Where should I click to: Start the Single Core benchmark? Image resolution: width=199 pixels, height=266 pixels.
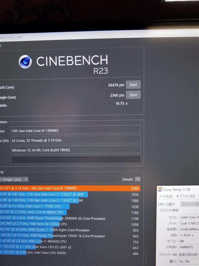pyautogui.click(x=133, y=95)
